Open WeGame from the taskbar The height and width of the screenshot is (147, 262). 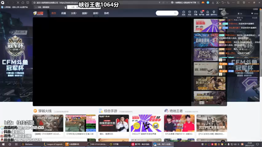[28, 144]
